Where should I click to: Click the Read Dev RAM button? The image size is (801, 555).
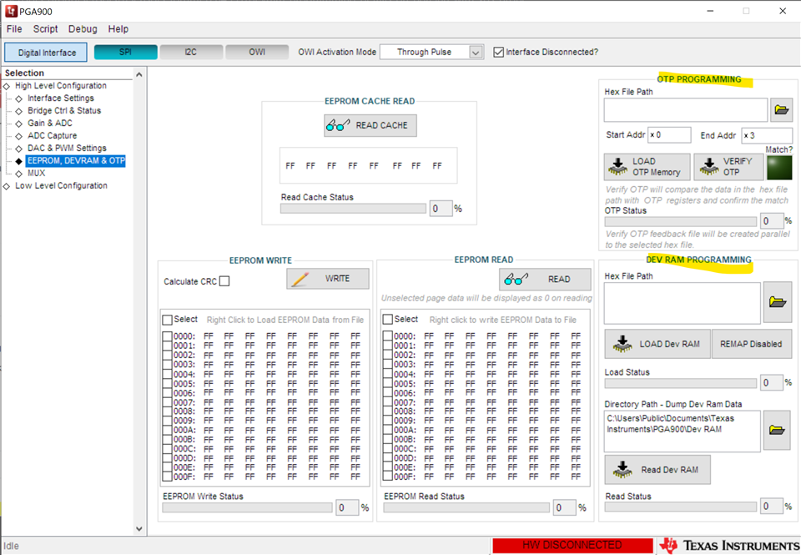[x=657, y=470]
